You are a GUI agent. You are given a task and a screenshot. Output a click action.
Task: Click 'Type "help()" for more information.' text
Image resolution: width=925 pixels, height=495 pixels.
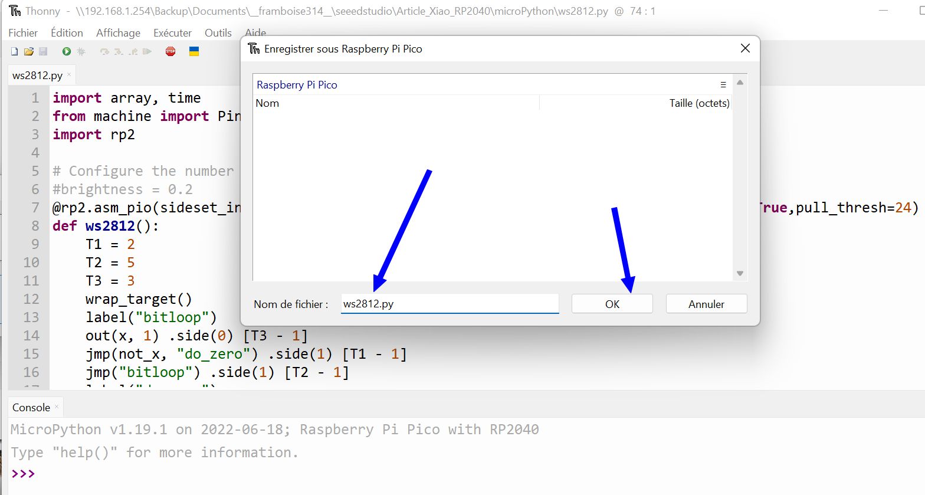coord(155,453)
